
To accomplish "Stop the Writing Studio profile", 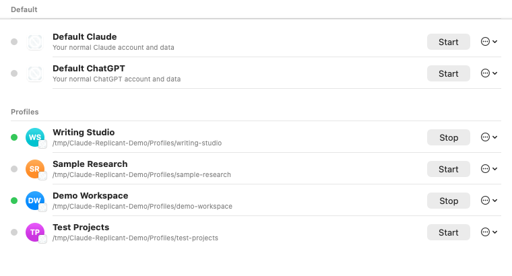I will pos(448,137).
